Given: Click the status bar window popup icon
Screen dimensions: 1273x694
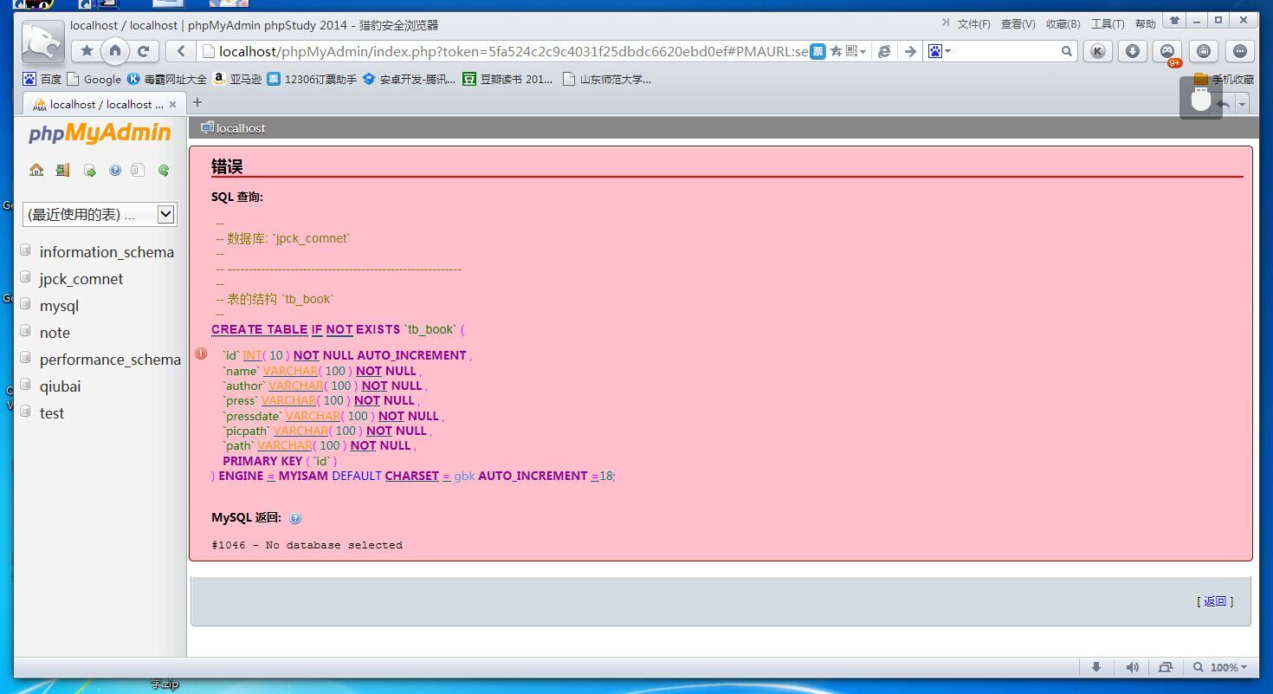Looking at the screenshot, I should click(x=1166, y=667).
